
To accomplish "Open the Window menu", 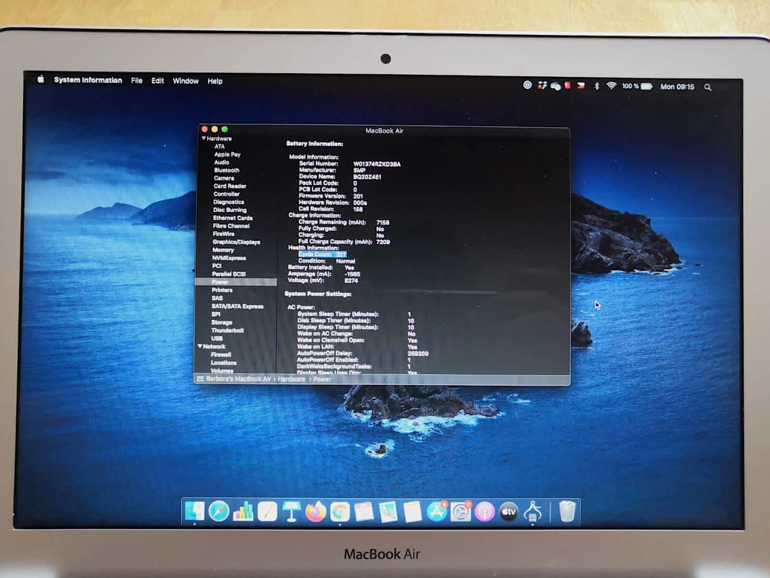I will click(x=186, y=81).
